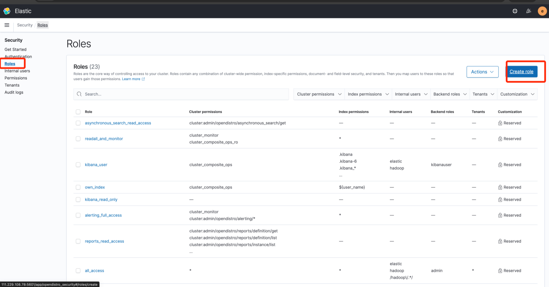Click the Elastic logo icon
Viewport: 549px width, 287px height.
7,11
